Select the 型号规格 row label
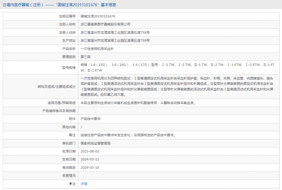 click(x=69, y=68)
